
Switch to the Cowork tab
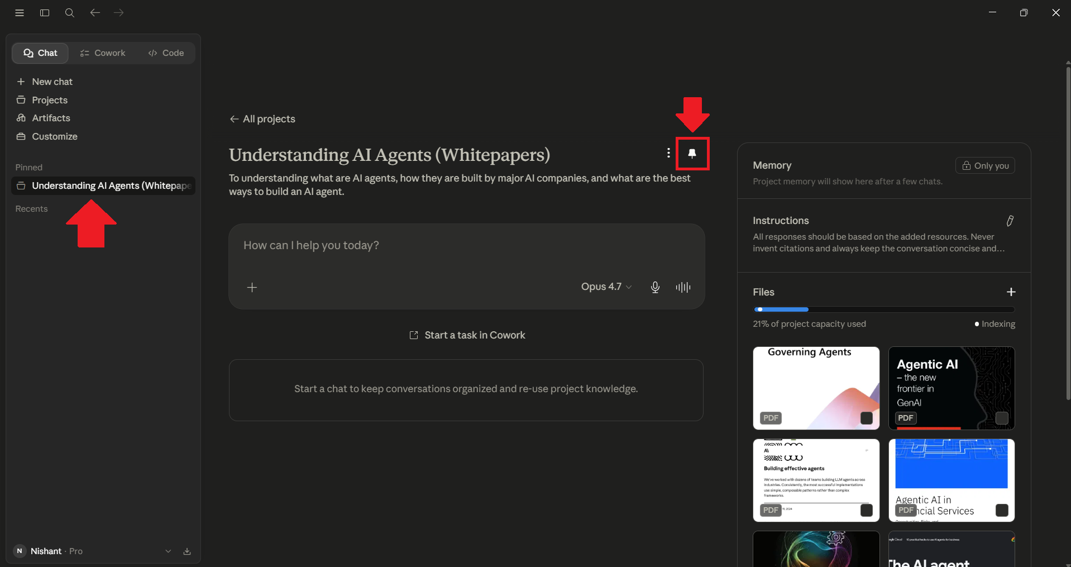click(103, 53)
